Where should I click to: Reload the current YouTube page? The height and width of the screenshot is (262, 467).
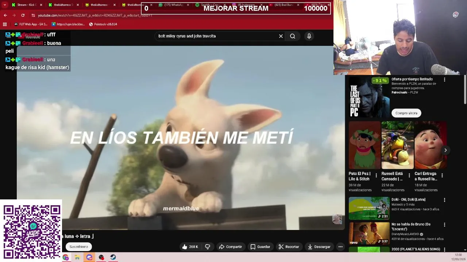[x=23, y=15]
